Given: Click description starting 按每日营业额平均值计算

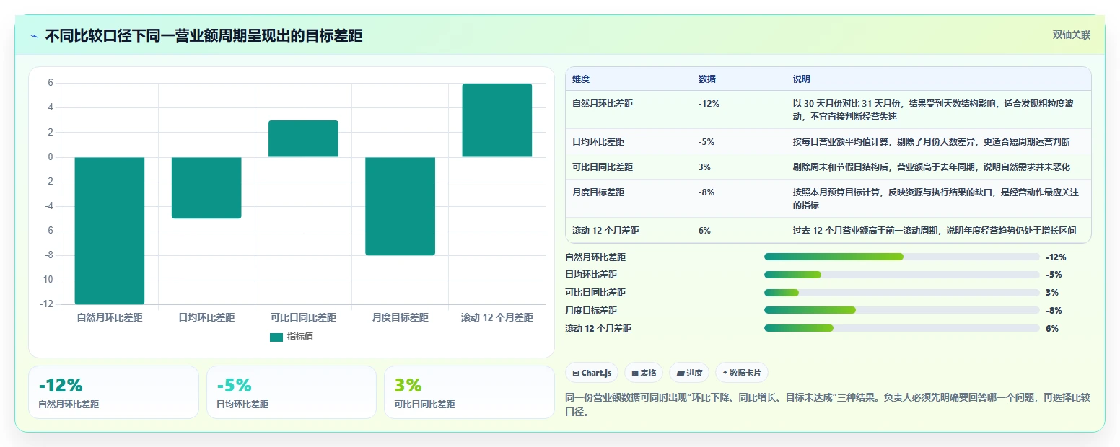Looking at the screenshot, I should pyautogui.click(x=932, y=142).
